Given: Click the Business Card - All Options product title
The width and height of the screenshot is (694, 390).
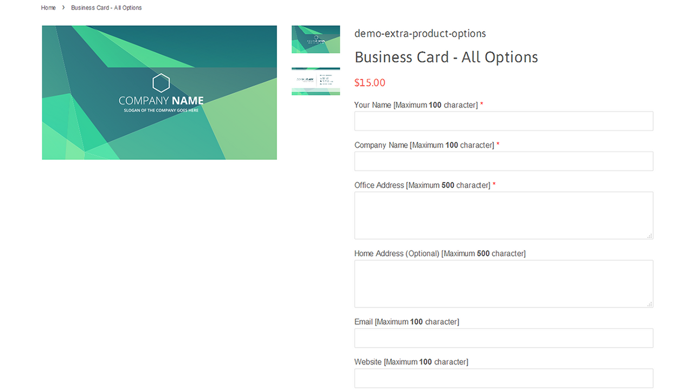Looking at the screenshot, I should [x=446, y=57].
